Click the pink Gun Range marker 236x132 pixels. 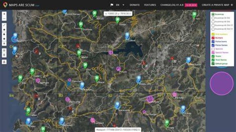pyautogui.click(x=144, y=112)
